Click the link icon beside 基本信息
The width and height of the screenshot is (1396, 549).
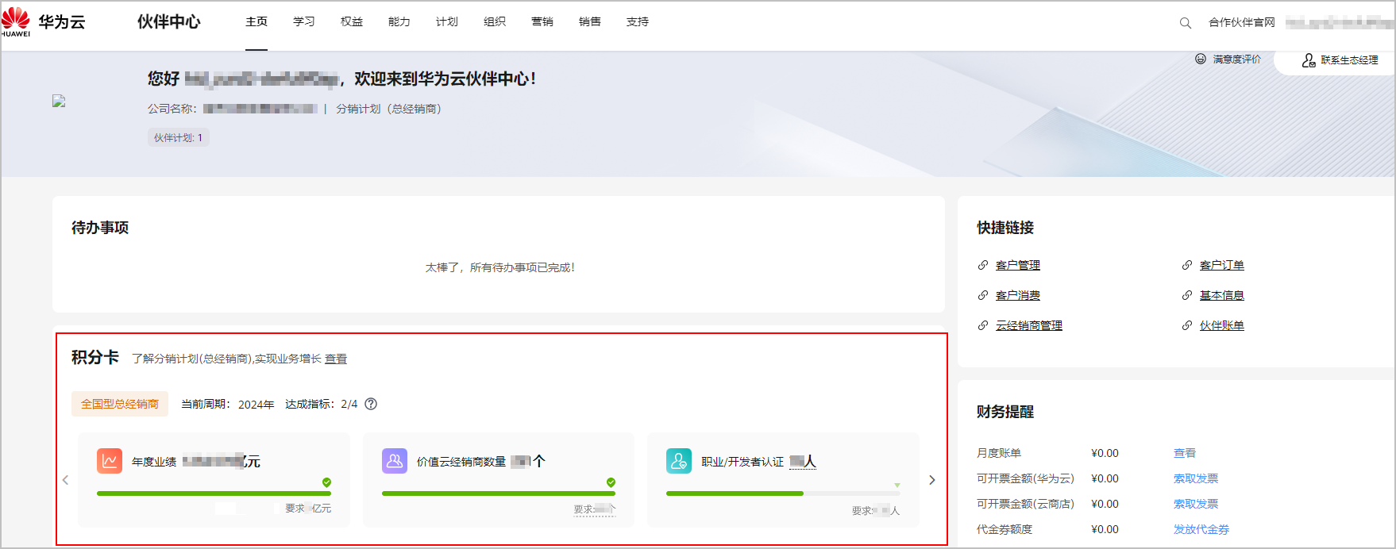click(x=1187, y=295)
